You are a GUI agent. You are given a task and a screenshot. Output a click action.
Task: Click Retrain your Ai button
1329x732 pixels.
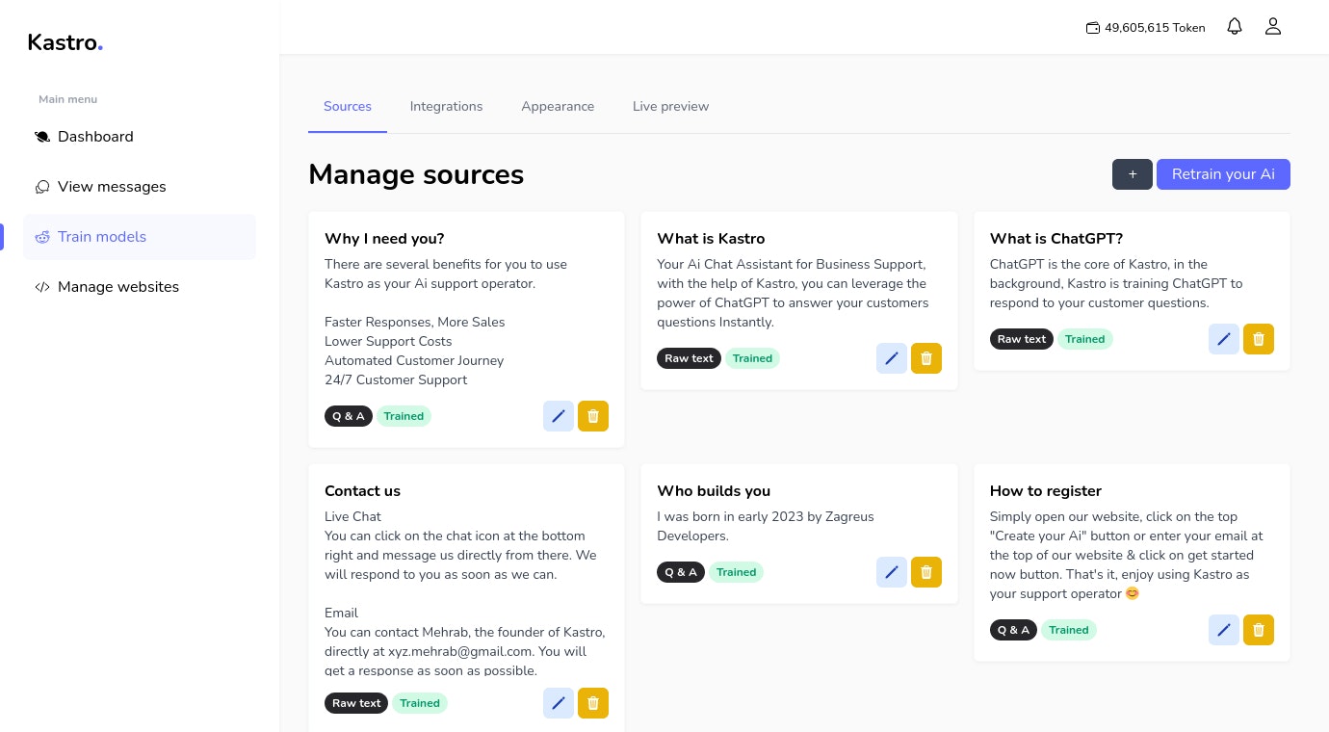pyautogui.click(x=1223, y=174)
